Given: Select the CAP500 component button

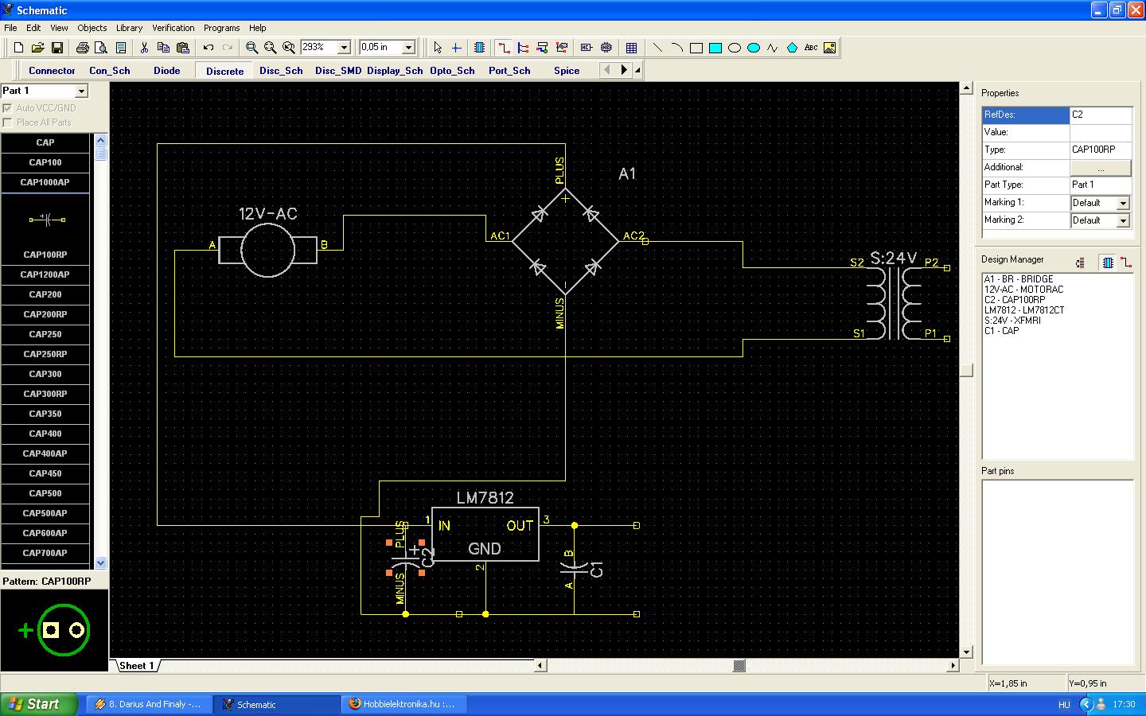Looking at the screenshot, I should tap(45, 493).
